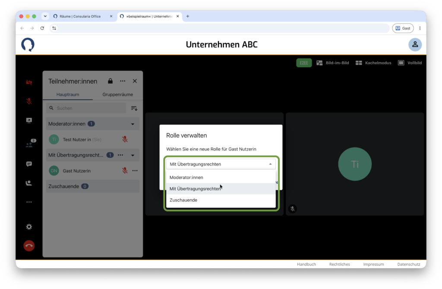Open Mit Übertragungsrecht group options dots

pyautogui.click(x=120, y=155)
